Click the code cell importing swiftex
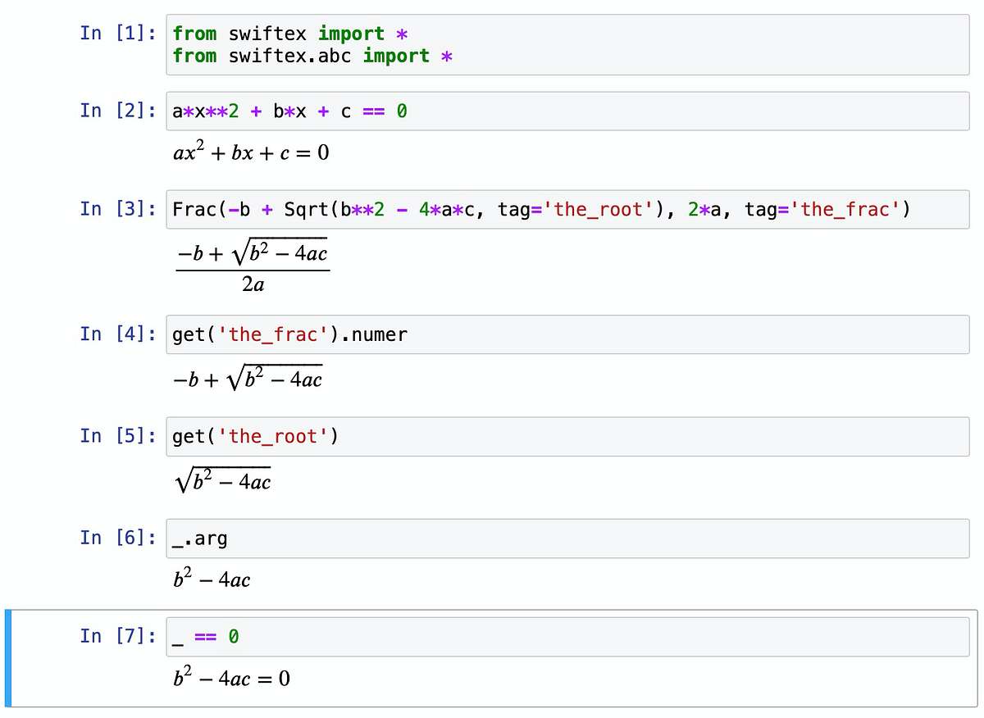This screenshot has width=984, height=718. pos(328,45)
